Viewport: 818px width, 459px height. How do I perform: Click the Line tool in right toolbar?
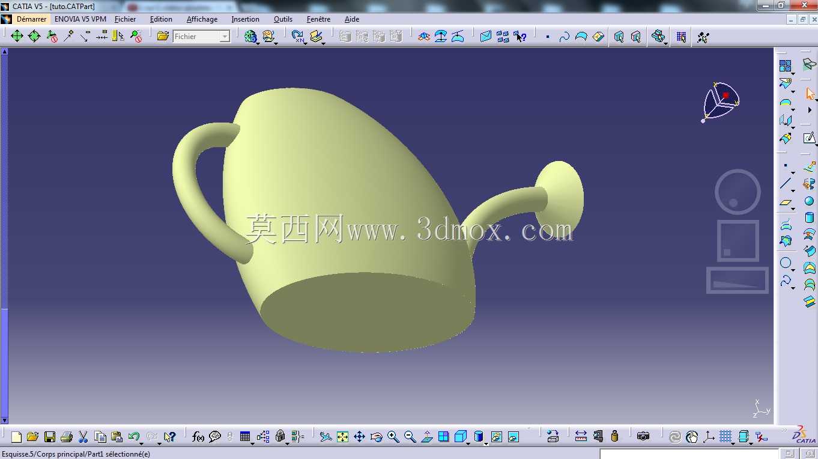(x=785, y=183)
